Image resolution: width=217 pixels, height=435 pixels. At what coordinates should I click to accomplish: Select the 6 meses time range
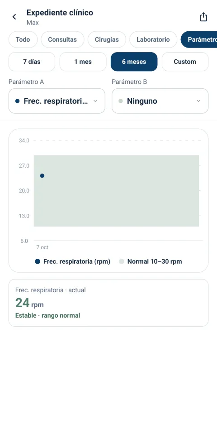134,62
